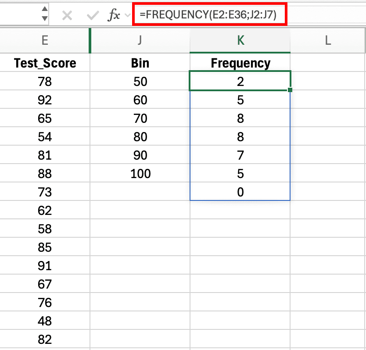Screen dimensions: 366x350
Task: Select the cell containing score 92
Action: [44, 100]
